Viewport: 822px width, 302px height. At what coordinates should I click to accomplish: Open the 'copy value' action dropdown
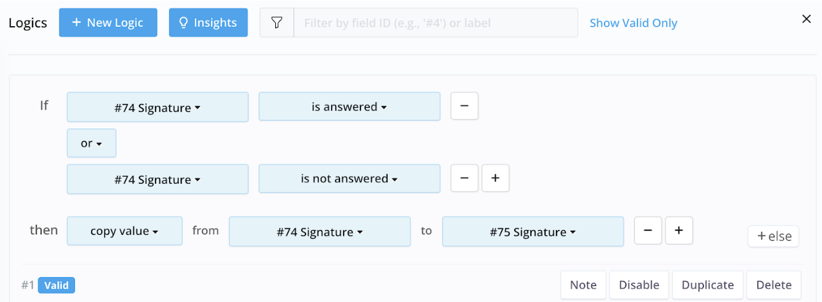tap(124, 231)
